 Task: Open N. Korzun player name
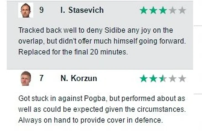[79, 78]
